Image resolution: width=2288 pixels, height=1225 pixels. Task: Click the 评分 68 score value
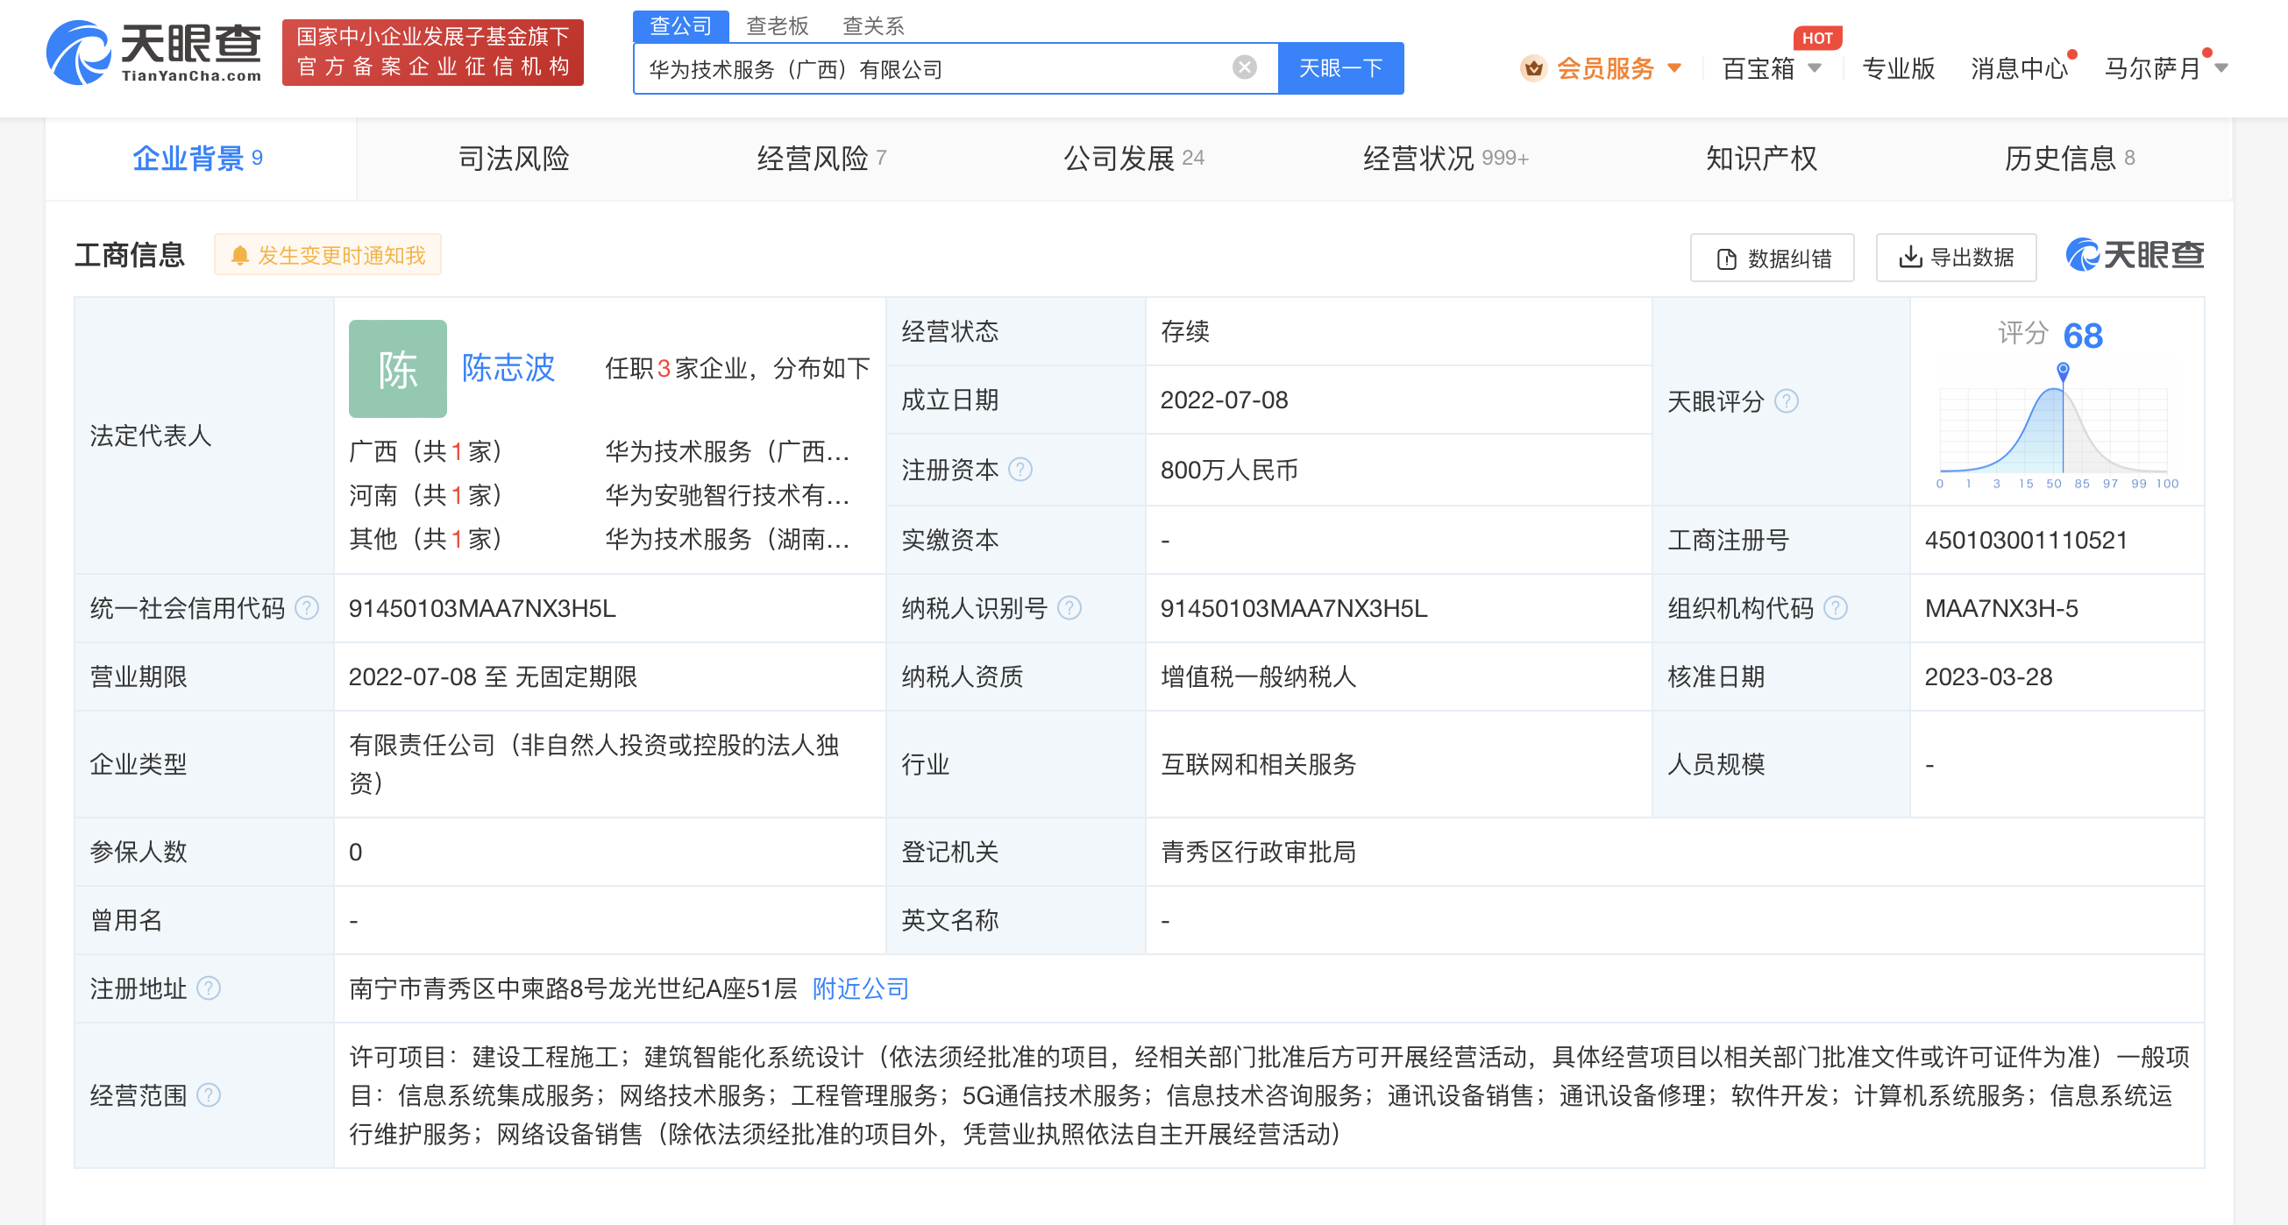point(2082,336)
